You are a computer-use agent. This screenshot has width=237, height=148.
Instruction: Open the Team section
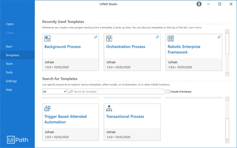[x=9, y=64]
